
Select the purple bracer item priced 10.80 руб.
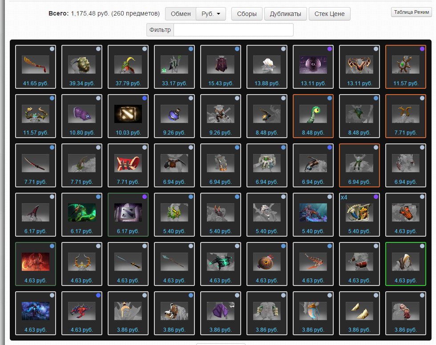click(x=82, y=116)
